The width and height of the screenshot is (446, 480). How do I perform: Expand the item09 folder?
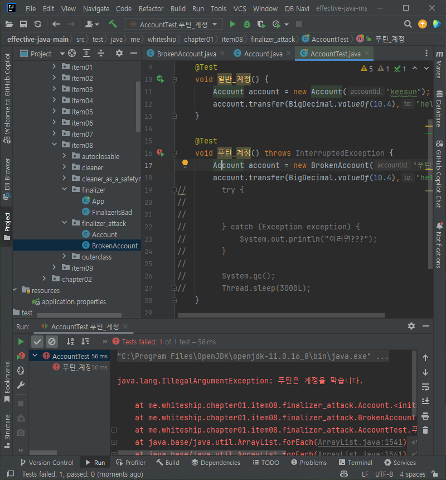55,268
